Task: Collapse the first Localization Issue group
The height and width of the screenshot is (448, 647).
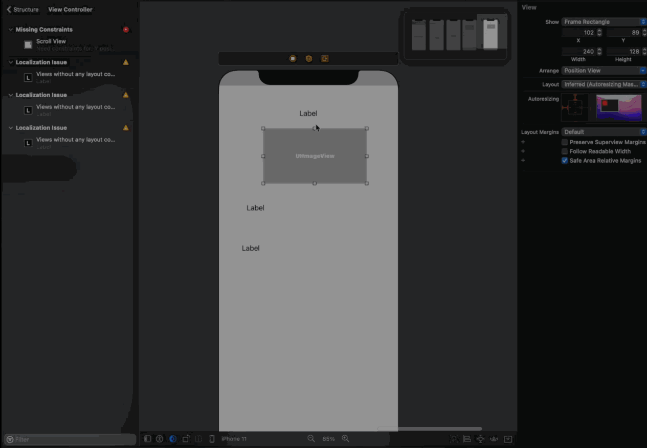Action: click(11, 62)
